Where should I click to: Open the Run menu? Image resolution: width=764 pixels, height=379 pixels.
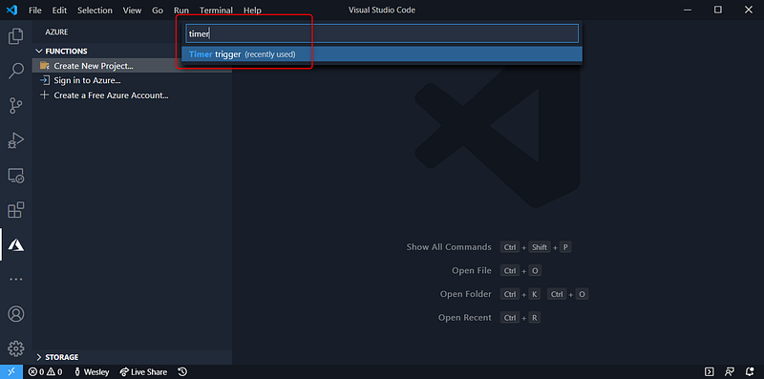coord(181,11)
